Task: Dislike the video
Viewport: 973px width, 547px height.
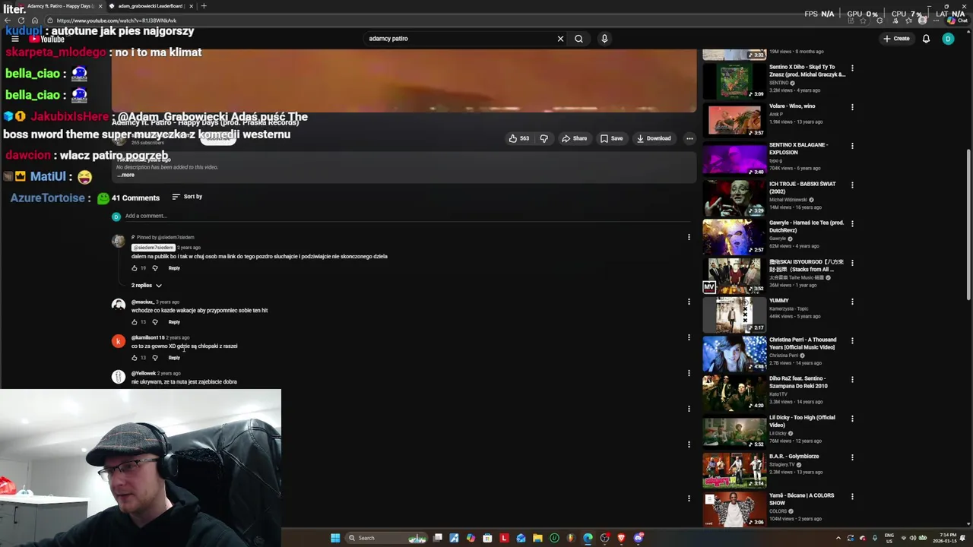Action: [544, 138]
